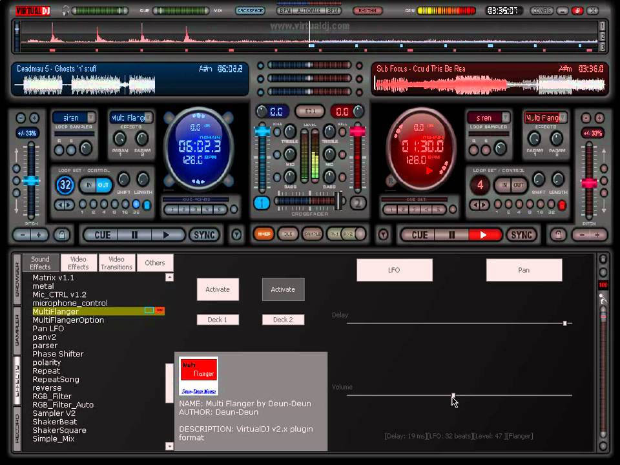
Task: Select 16-beat loop length on left deck
Action: tap(125, 205)
